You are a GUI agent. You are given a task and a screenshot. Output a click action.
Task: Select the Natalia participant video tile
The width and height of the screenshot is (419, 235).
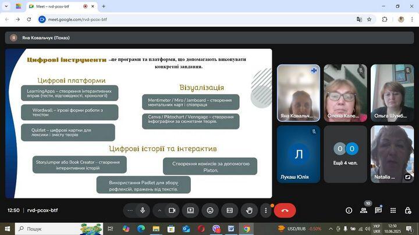pyautogui.click(x=392, y=154)
